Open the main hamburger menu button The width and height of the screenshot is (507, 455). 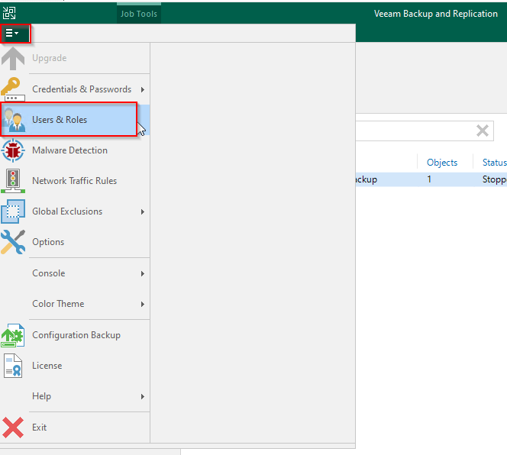[13, 33]
